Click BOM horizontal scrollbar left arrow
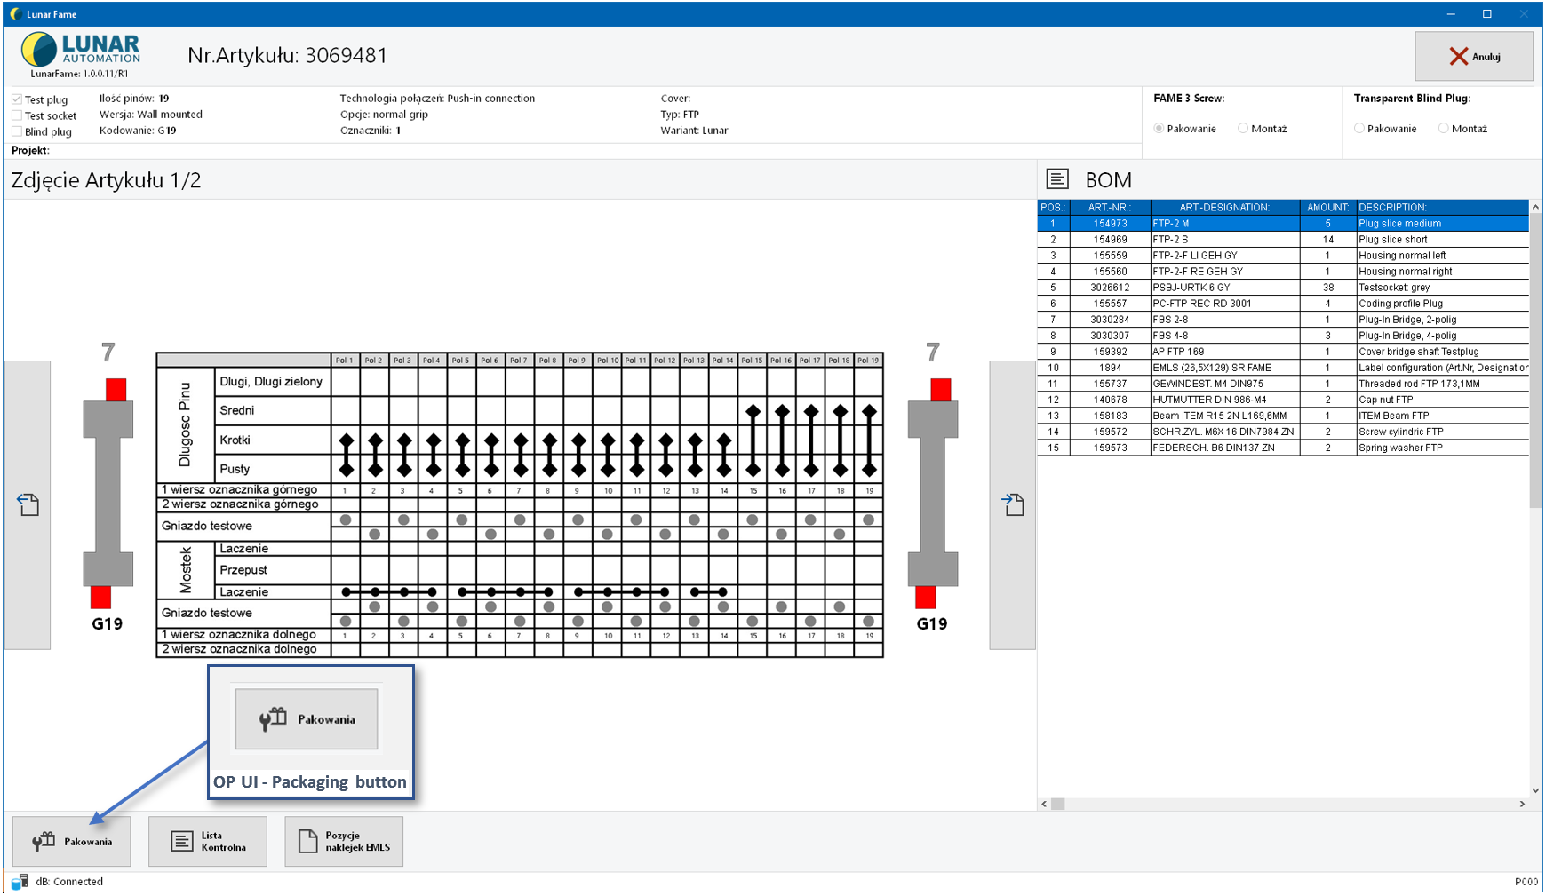Screen dimensions: 1546x896 click(1044, 804)
